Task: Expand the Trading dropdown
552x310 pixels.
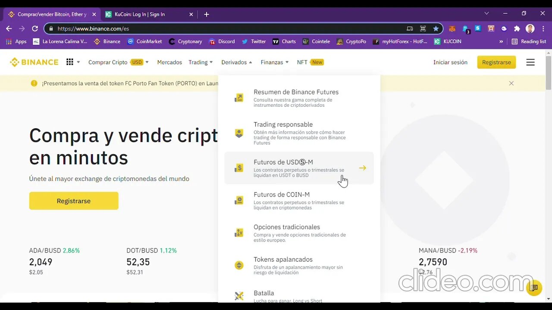Action: tap(211, 62)
